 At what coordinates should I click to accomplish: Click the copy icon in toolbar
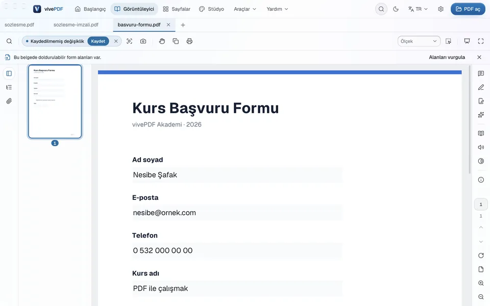click(x=176, y=41)
